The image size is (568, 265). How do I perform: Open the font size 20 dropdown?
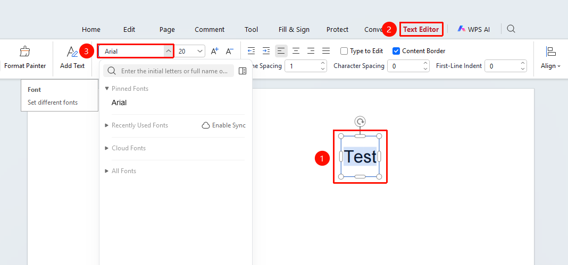tap(200, 52)
